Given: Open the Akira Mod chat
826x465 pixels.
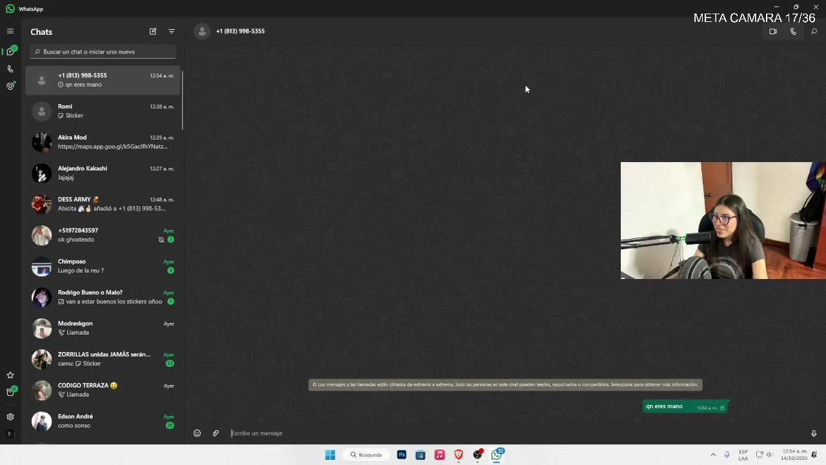Looking at the screenshot, I should tap(103, 142).
